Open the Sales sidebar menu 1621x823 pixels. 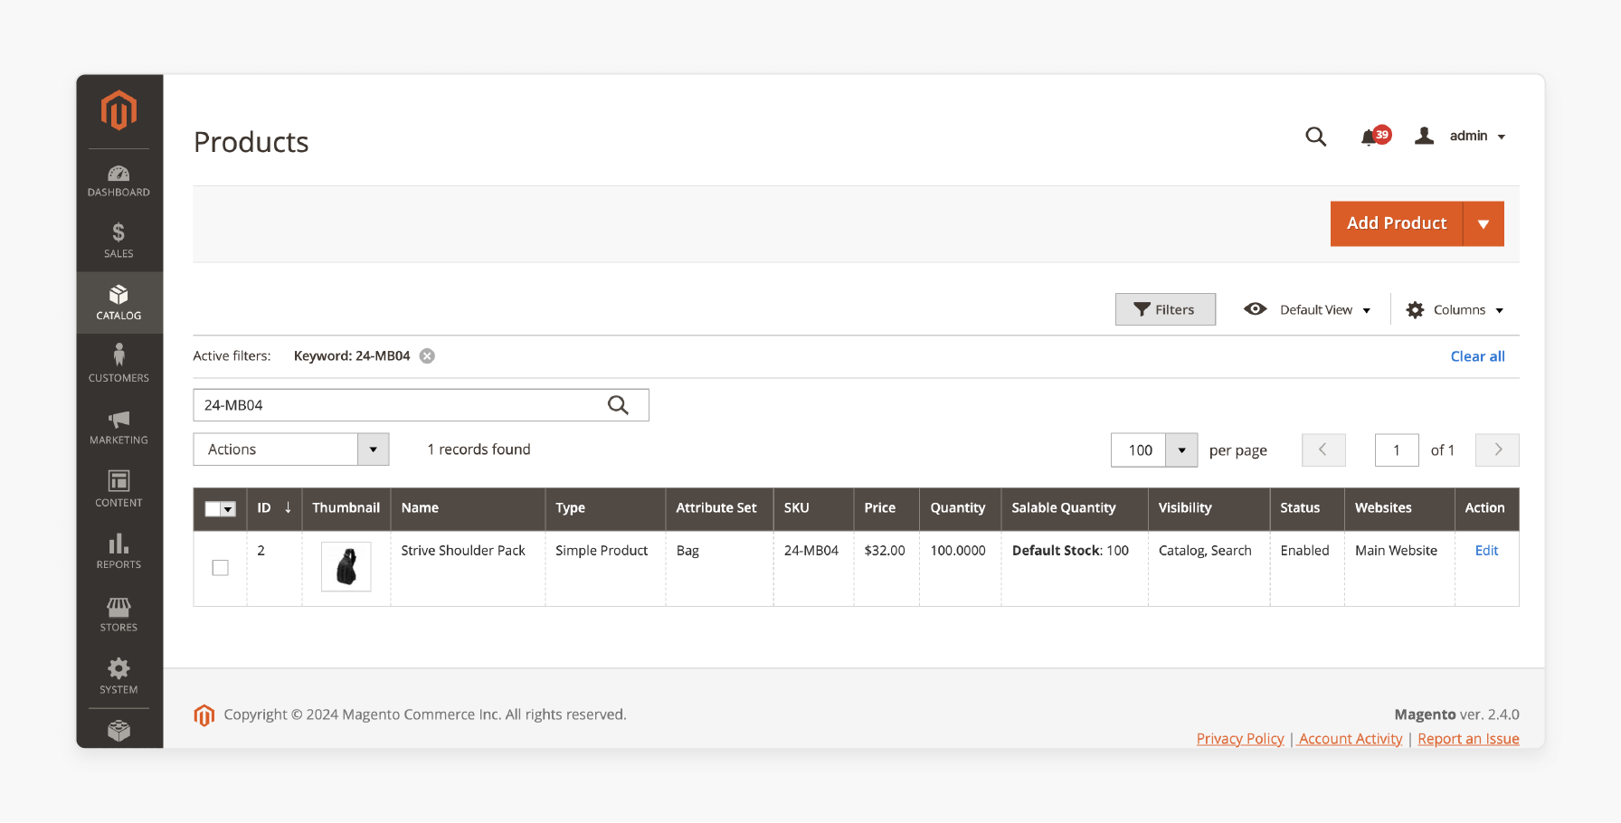point(118,241)
